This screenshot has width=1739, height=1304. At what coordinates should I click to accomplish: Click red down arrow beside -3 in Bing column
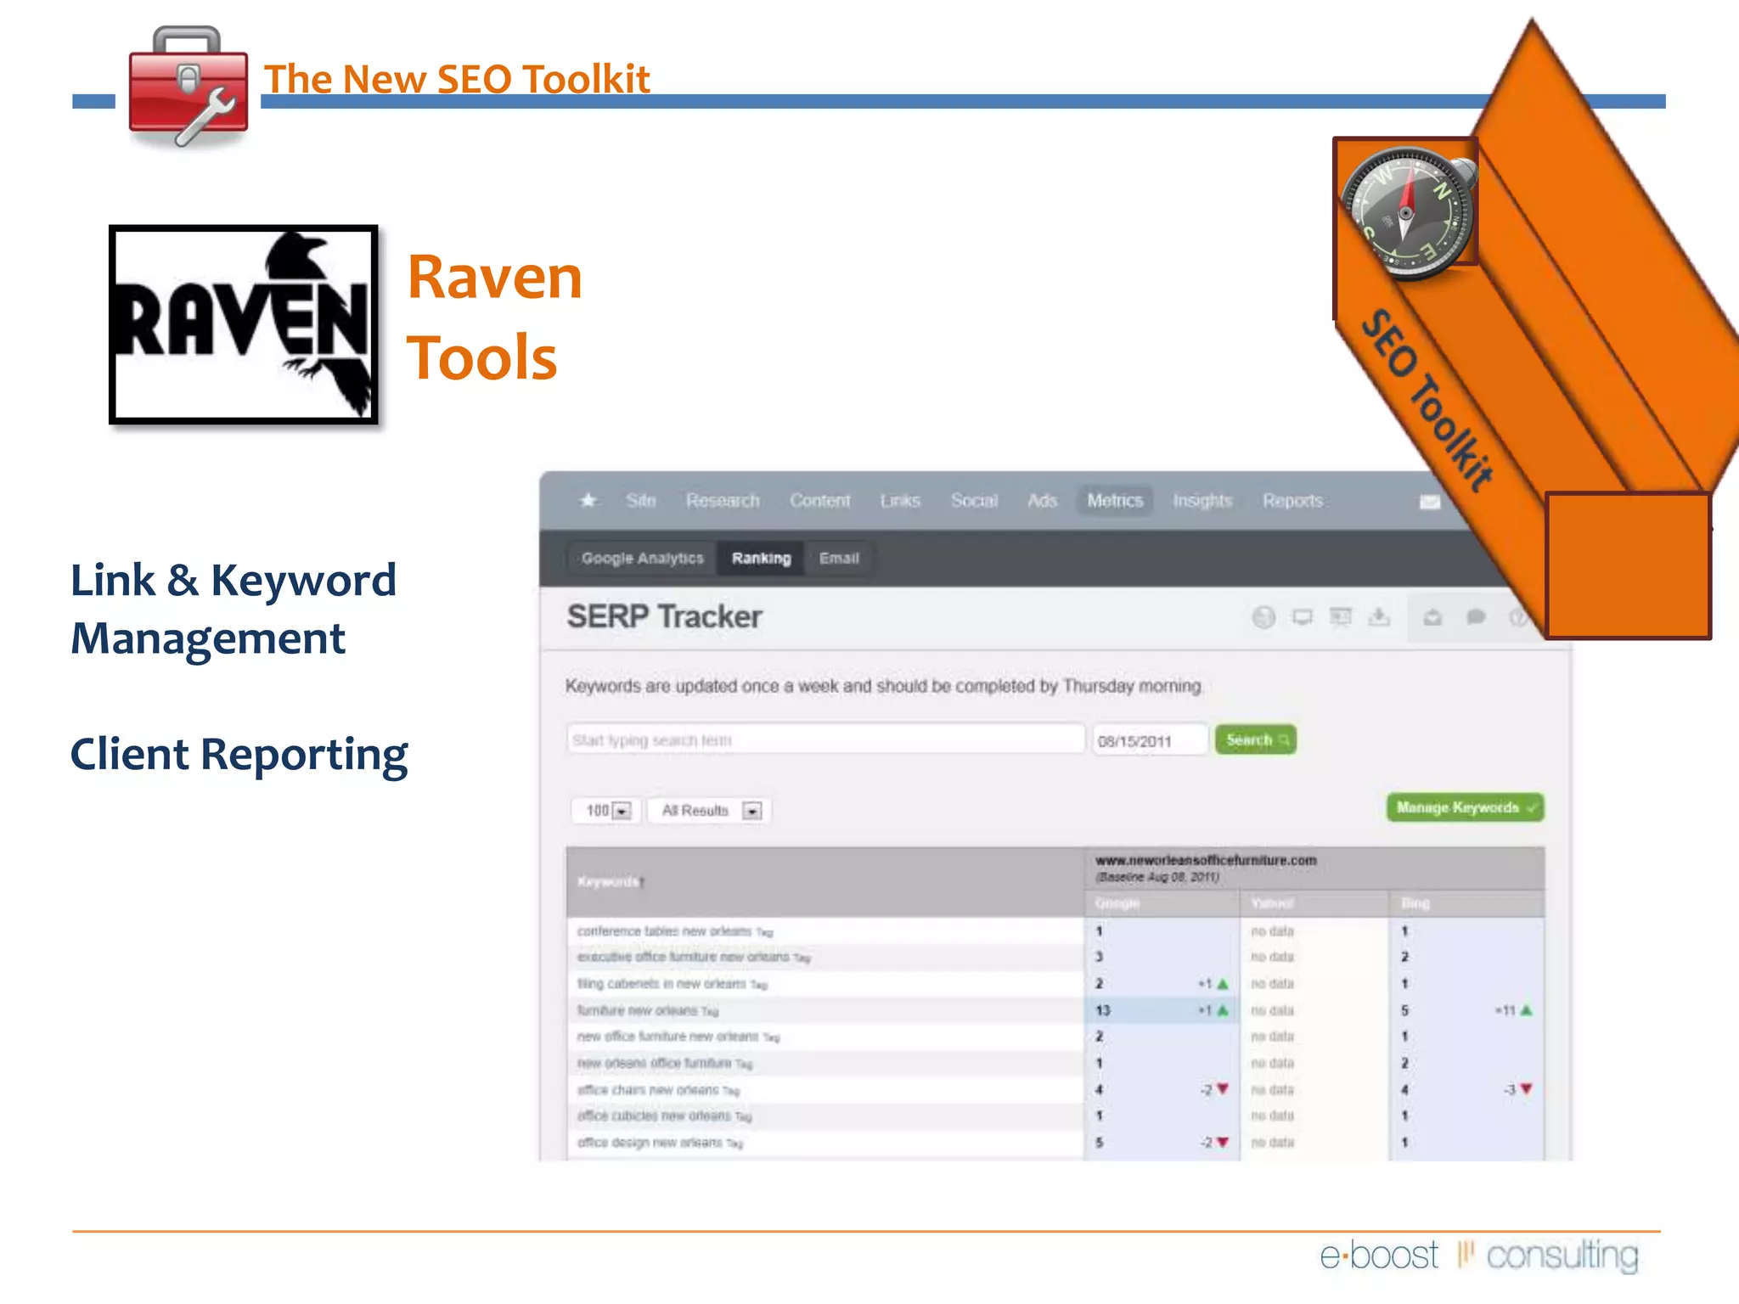(x=1527, y=1089)
